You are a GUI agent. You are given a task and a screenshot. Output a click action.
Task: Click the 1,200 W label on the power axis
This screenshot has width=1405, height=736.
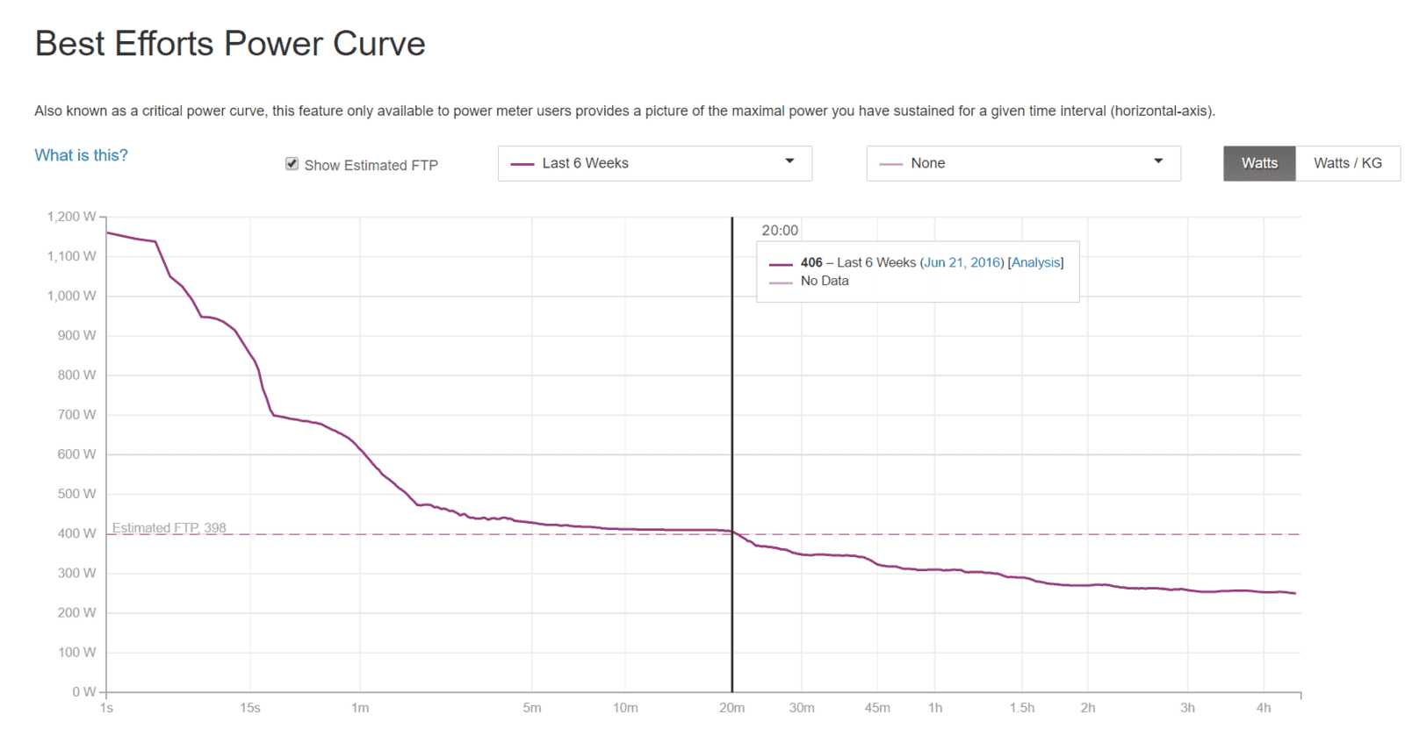(x=71, y=217)
